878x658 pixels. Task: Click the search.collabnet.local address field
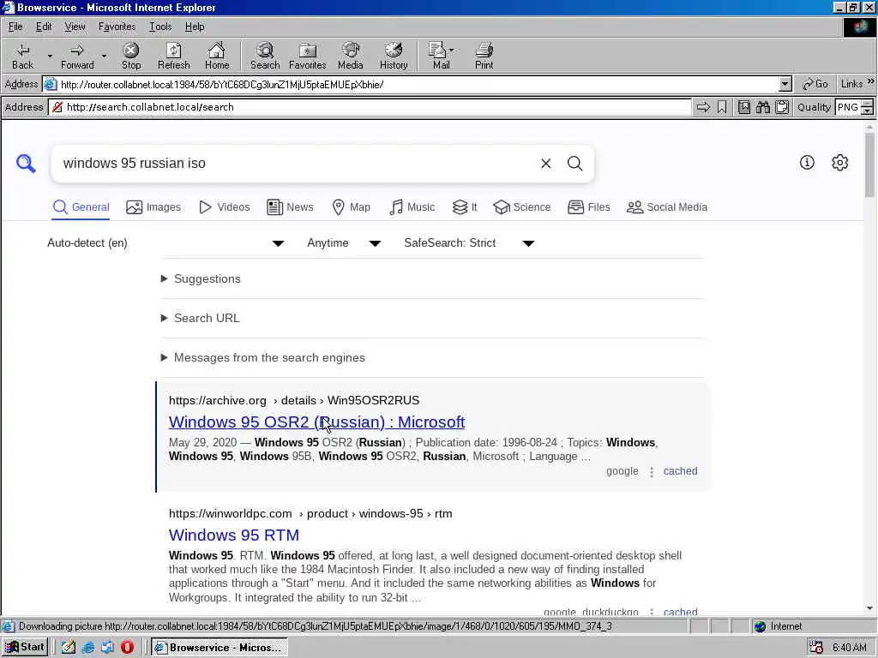point(370,107)
